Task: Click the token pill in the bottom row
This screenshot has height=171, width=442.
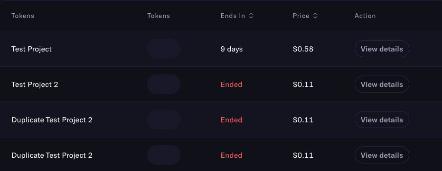Action: [x=164, y=155]
